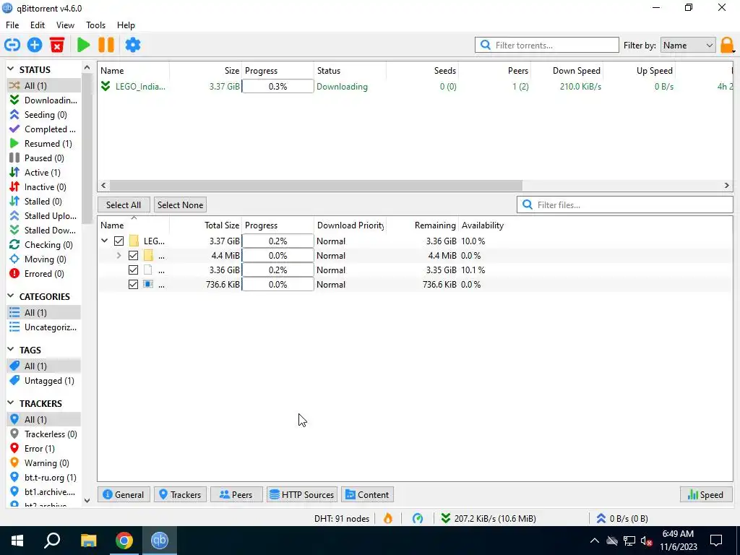
Task: Expand the 4.4 MiB subfolder
Action: click(119, 255)
